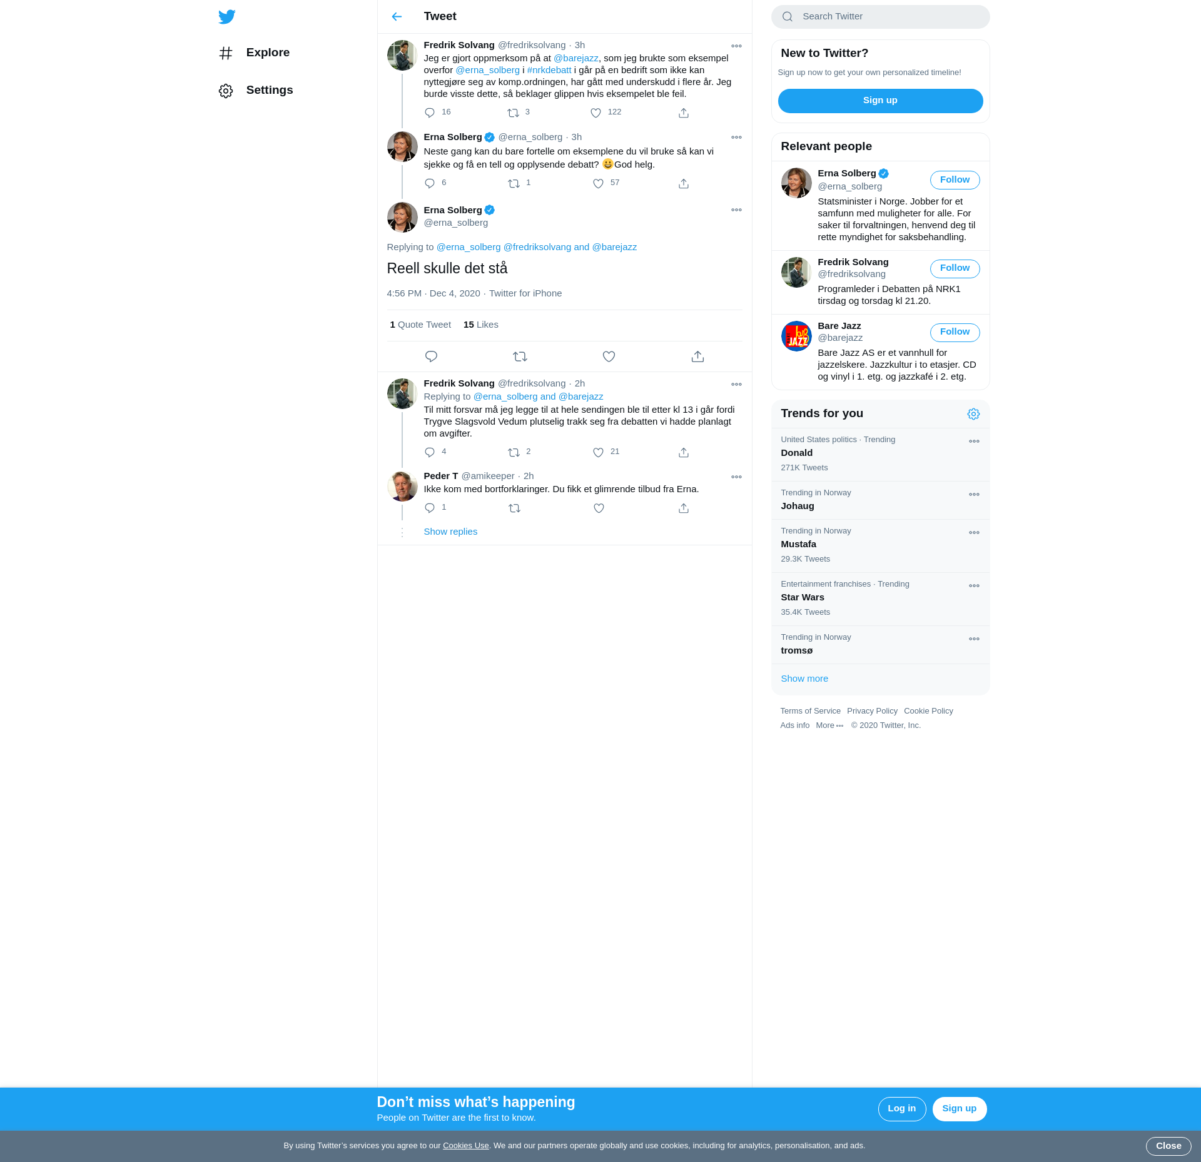The image size is (1201, 1162).
Task: Retweet Fredrik Solvang's tweet with 3 retweets
Action: (513, 113)
